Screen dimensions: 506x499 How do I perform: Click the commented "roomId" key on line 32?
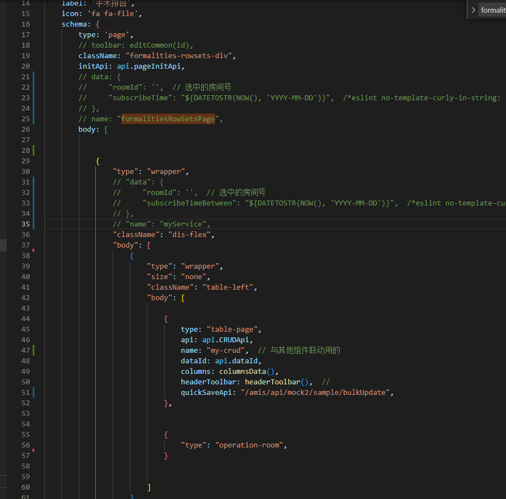click(160, 193)
